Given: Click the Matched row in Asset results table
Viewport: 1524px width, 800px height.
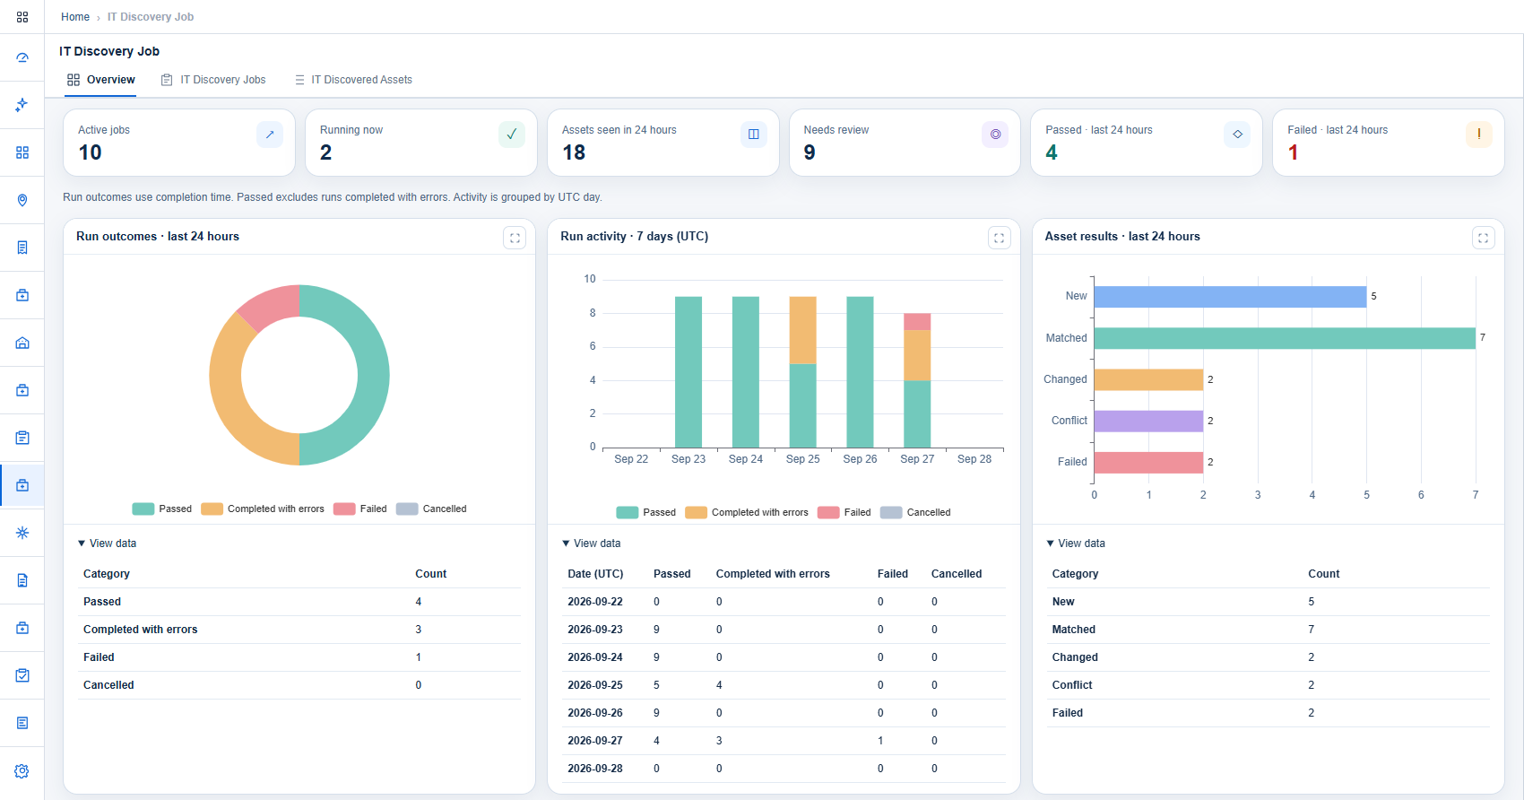Looking at the screenshot, I should coord(1269,630).
